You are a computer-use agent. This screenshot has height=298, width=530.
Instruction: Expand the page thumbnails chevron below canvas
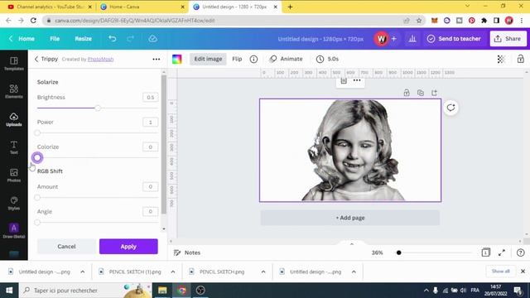[x=351, y=244]
